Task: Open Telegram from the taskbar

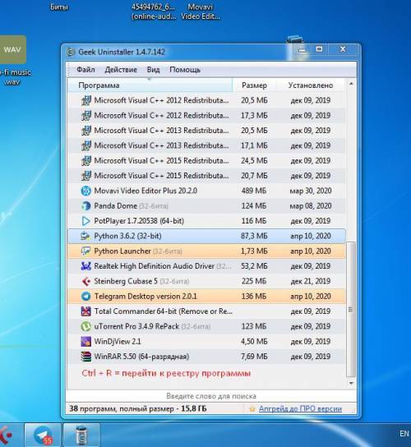Action: click(43, 435)
